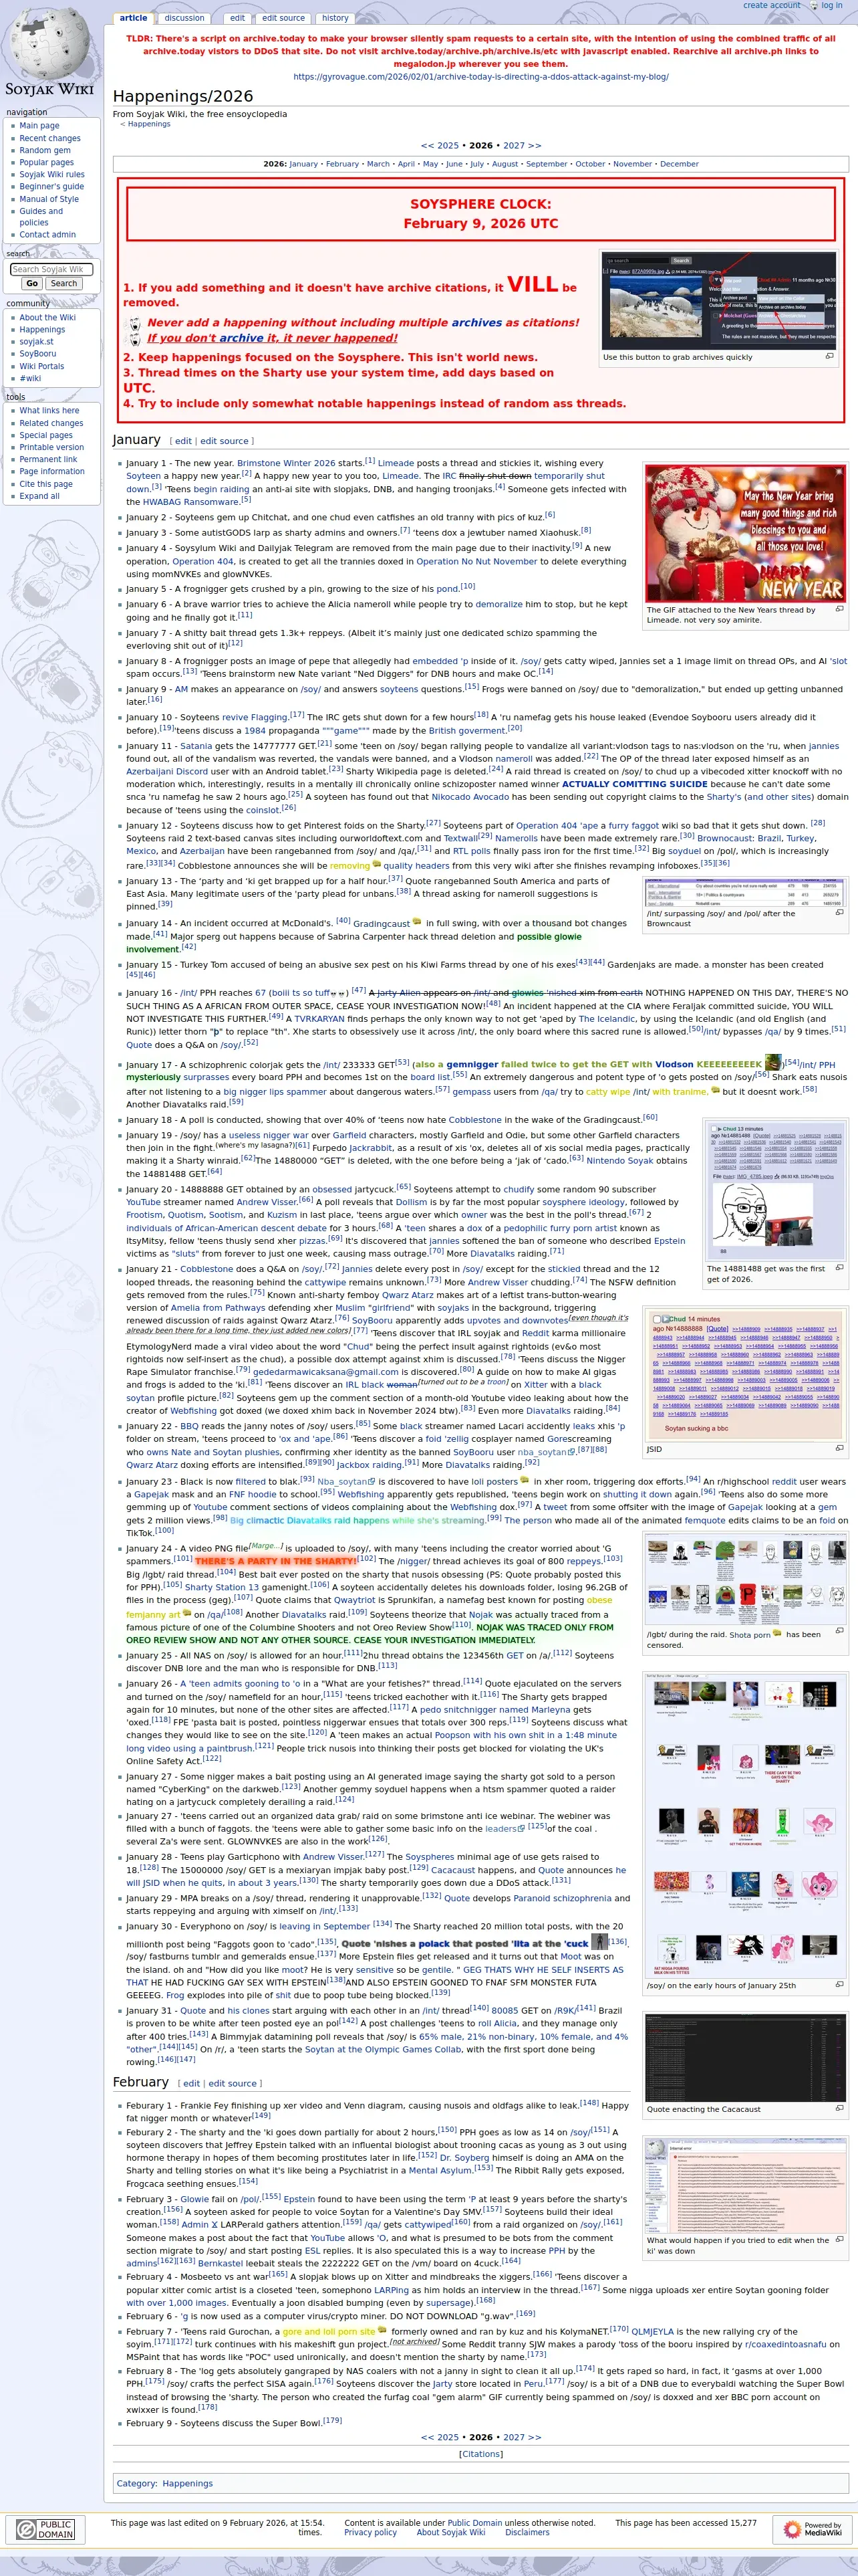Open Random gem in sidebar

(45, 150)
